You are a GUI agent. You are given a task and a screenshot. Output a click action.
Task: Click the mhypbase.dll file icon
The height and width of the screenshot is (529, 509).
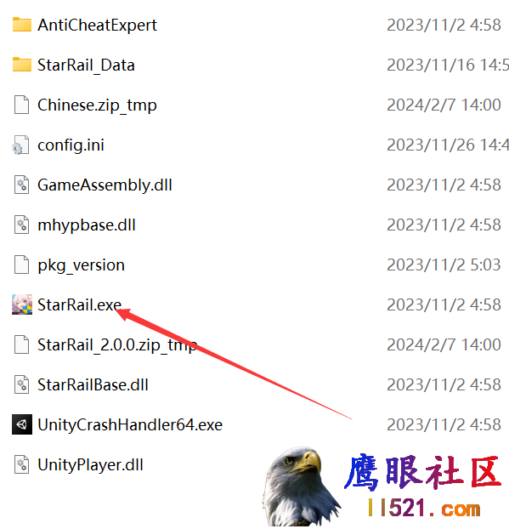pos(22,225)
